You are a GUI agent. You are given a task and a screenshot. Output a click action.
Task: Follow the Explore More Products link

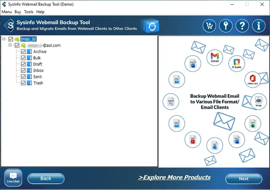[174, 178]
